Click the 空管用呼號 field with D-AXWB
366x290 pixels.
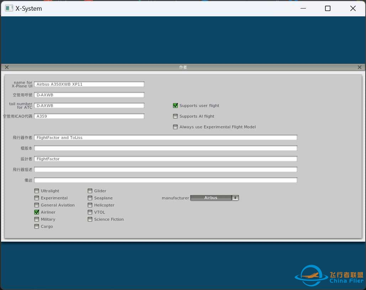click(x=89, y=95)
